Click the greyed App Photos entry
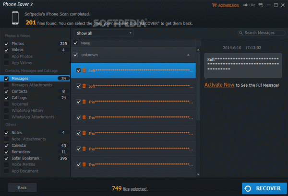The width and height of the screenshot is (288, 196). point(22,57)
